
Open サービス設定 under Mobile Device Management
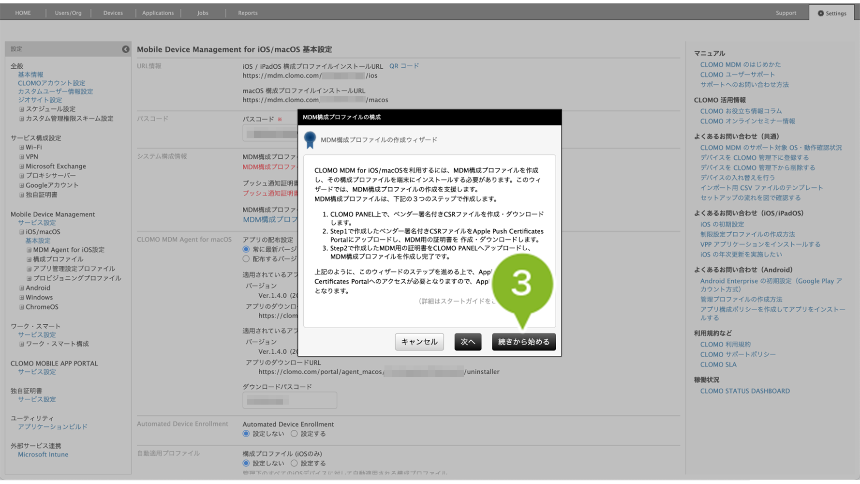(37, 223)
